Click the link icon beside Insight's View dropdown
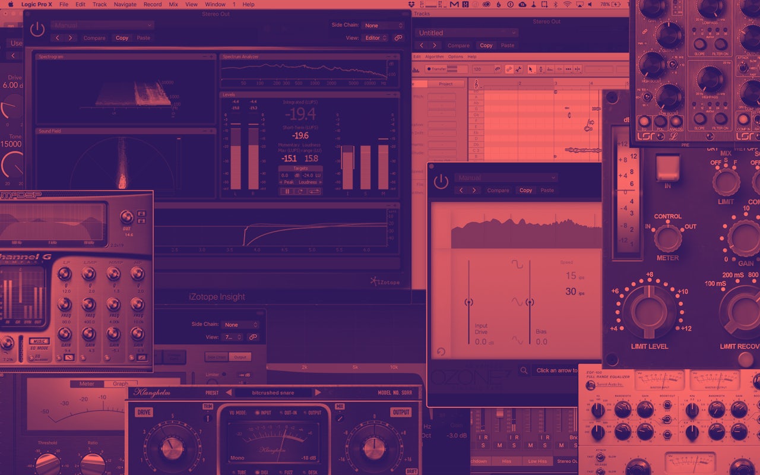 pyautogui.click(x=398, y=37)
